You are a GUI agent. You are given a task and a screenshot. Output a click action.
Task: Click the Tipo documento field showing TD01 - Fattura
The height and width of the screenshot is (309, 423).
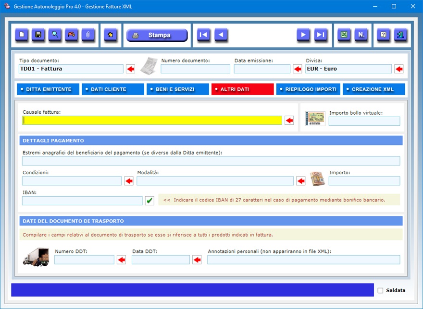click(71, 69)
